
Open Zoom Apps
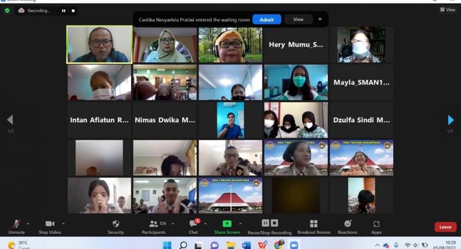(x=376, y=227)
